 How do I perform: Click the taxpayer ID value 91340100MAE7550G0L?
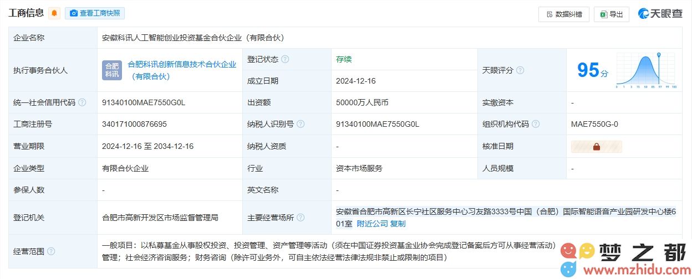[378, 124]
